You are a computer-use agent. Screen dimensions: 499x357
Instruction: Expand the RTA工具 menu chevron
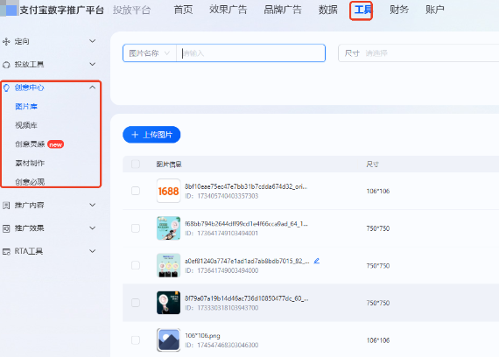92,251
